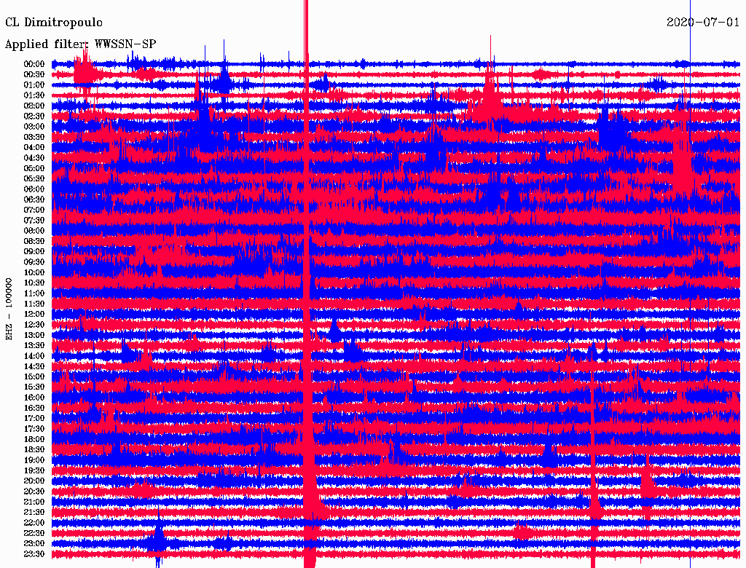The width and height of the screenshot is (746, 568).
Task: Click the EHZ - 100000 axis label
Action: (9, 309)
